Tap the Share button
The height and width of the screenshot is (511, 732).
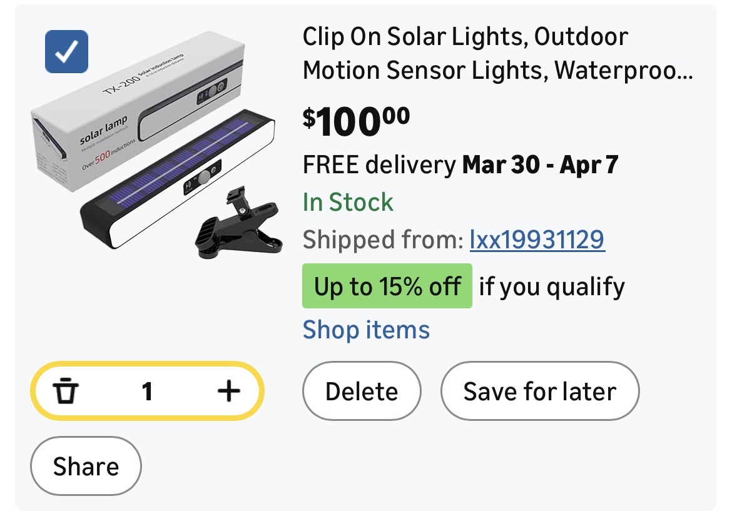point(86,466)
